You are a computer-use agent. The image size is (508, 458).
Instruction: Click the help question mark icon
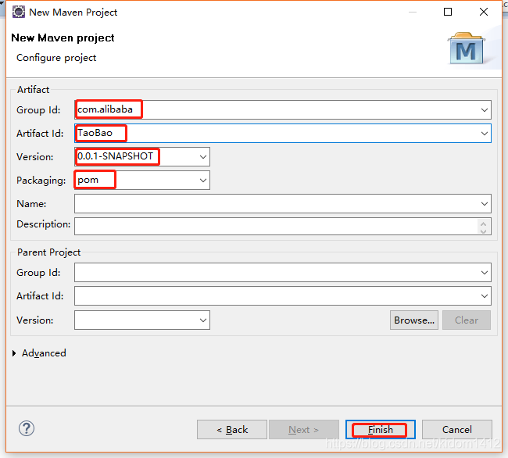27,428
